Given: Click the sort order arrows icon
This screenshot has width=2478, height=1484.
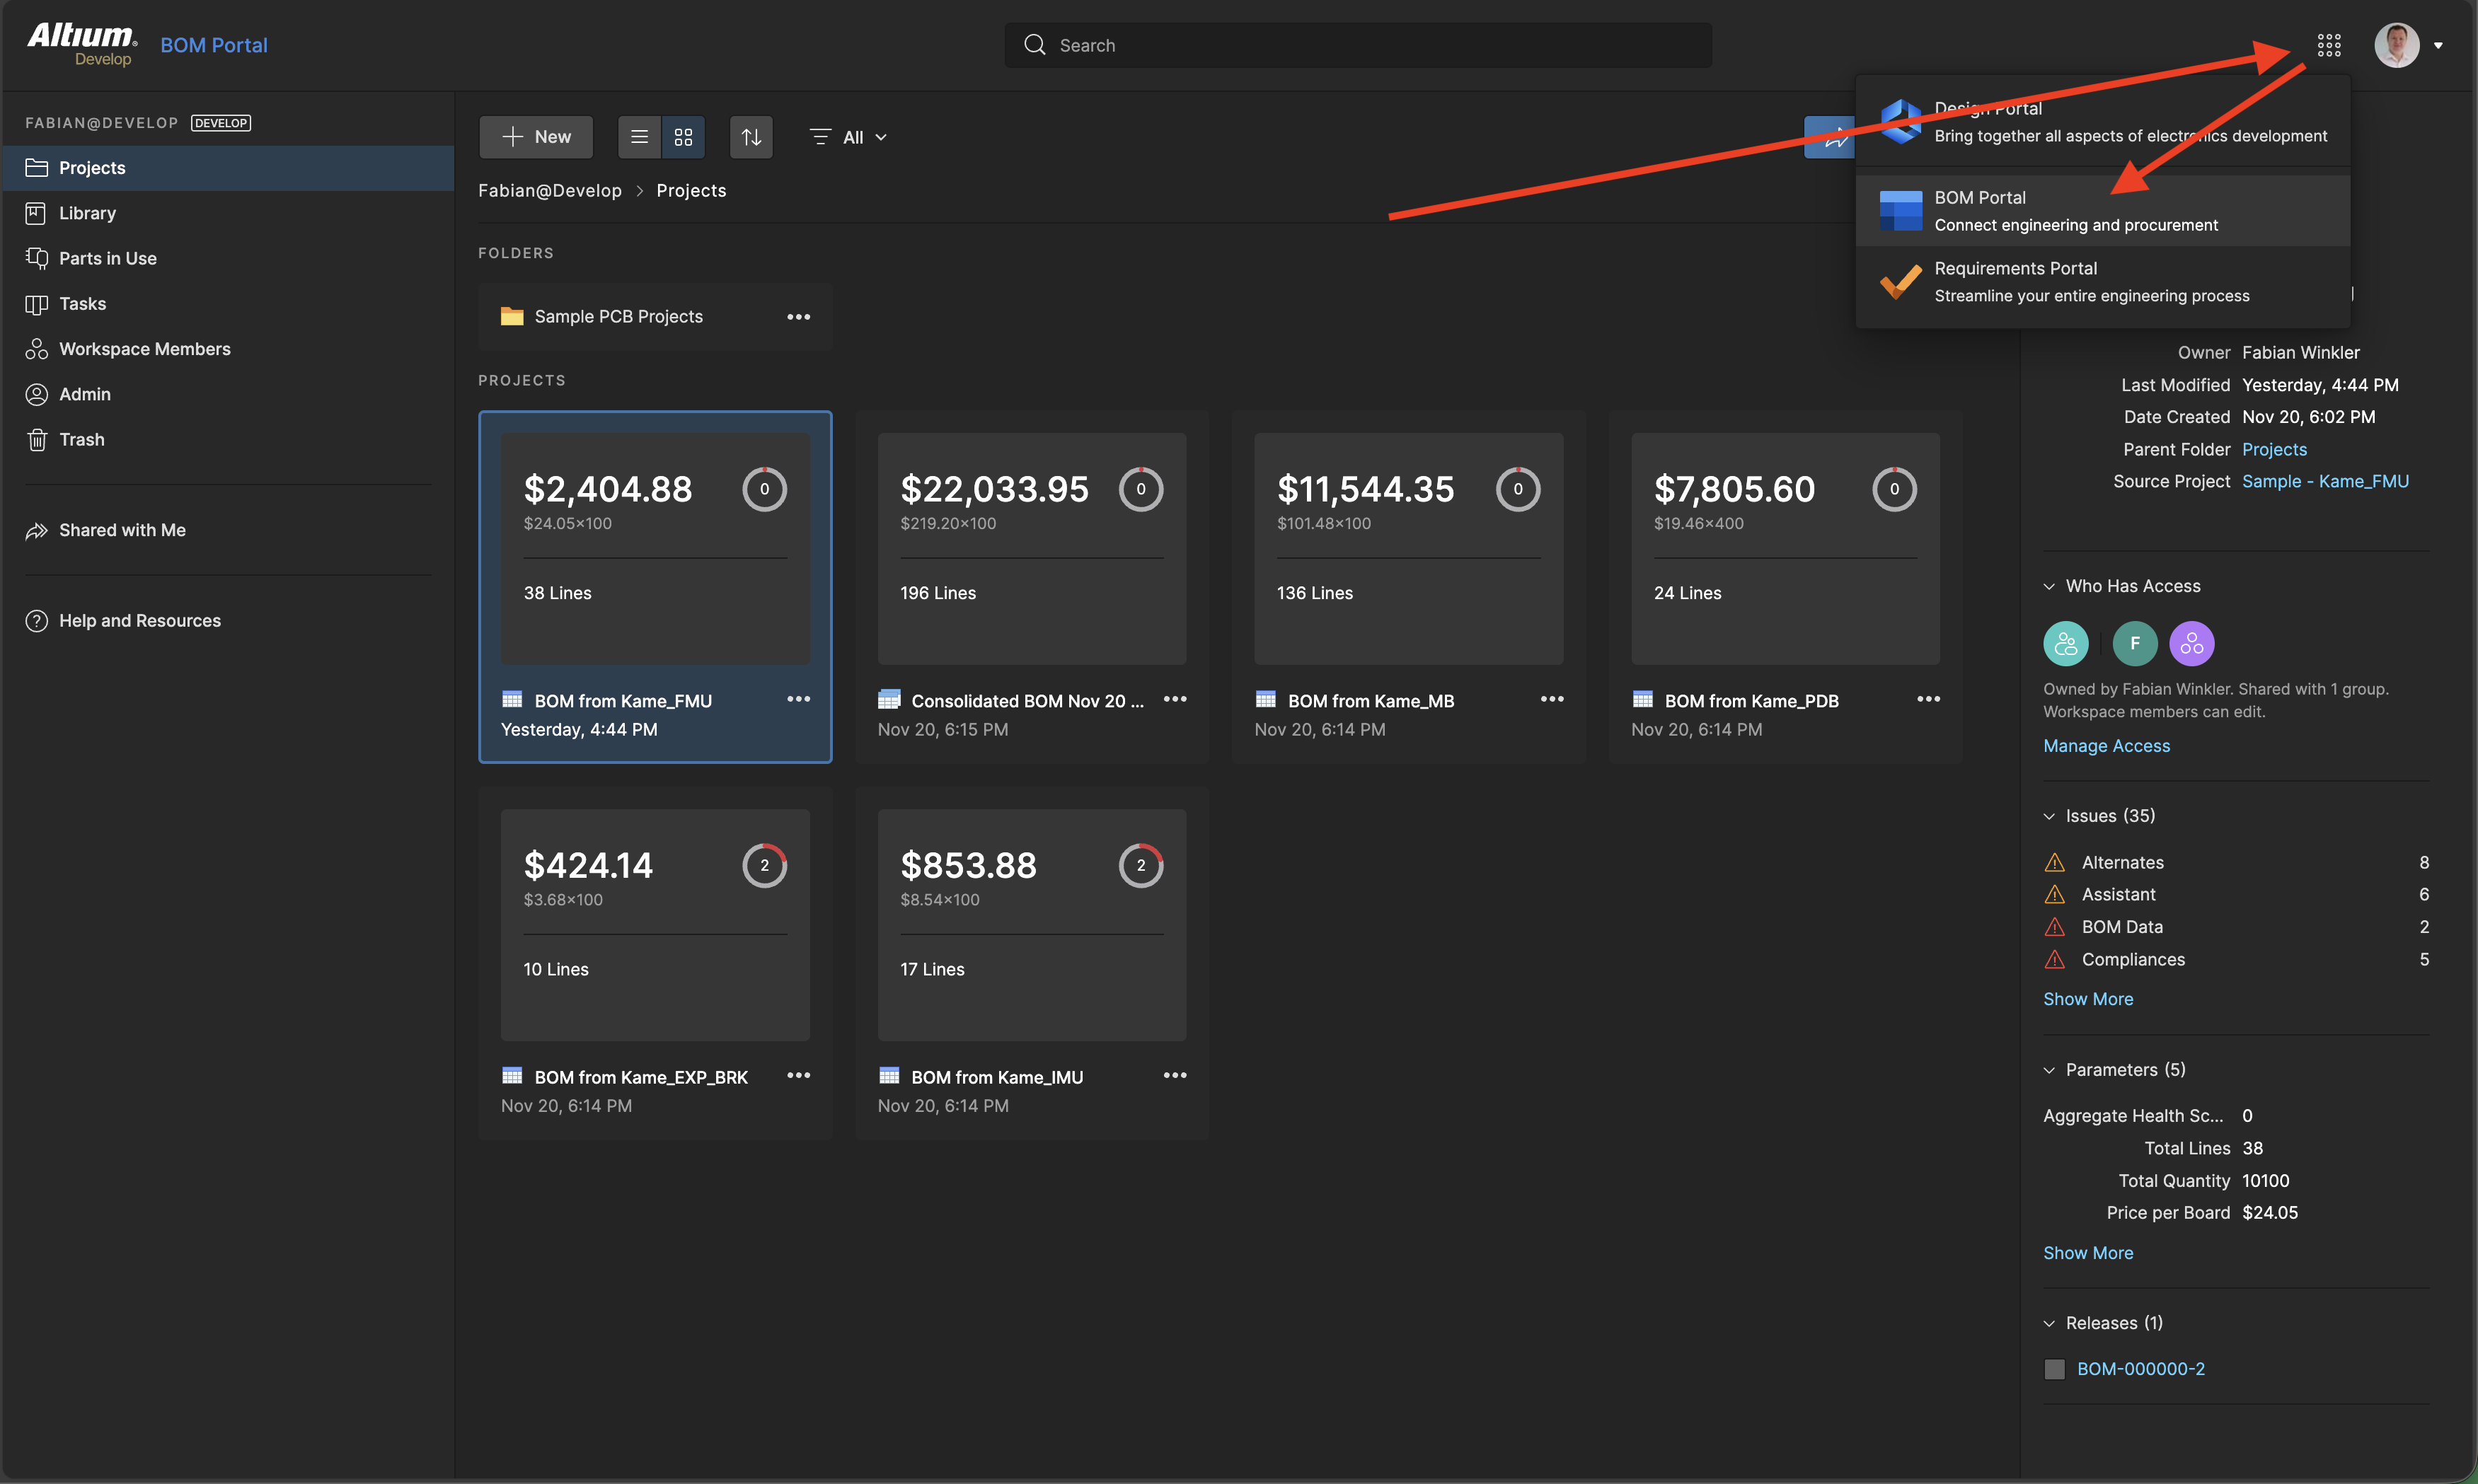Looking at the screenshot, I should (x=751, y=137).
